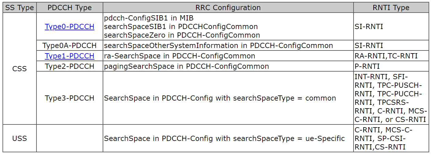Image resolution: width=431 pixels, height=155 pixels.
Task: Click searchSpaceOtherSystemInformation configuration text
Action: pyautogui.click(x=218, y=46)
